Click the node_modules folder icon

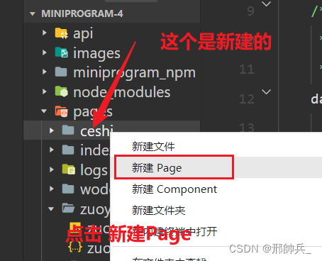(61, 91)
